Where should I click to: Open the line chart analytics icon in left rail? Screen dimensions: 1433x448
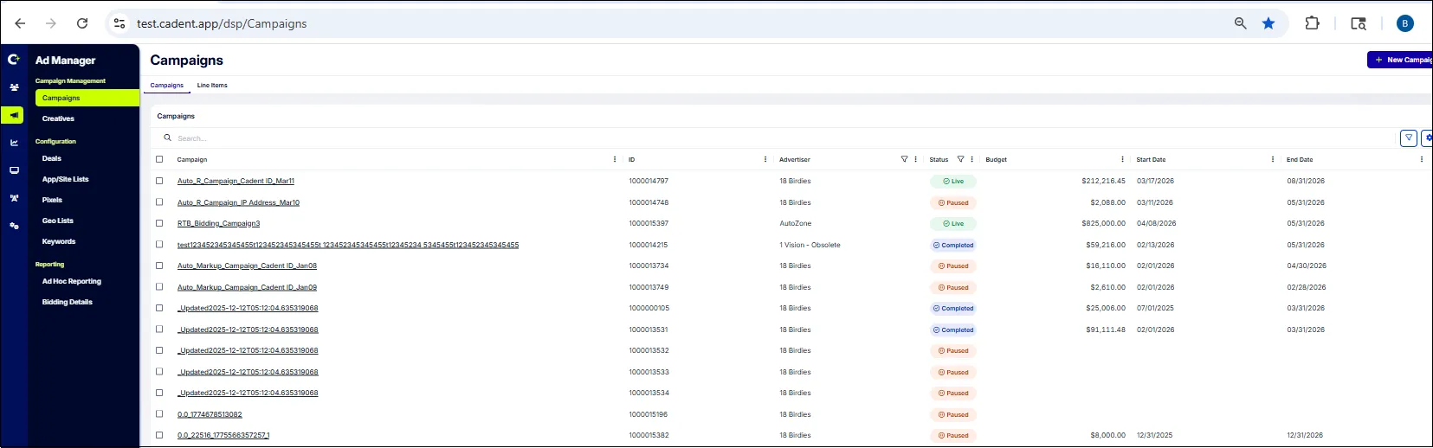tap(14, 143)
